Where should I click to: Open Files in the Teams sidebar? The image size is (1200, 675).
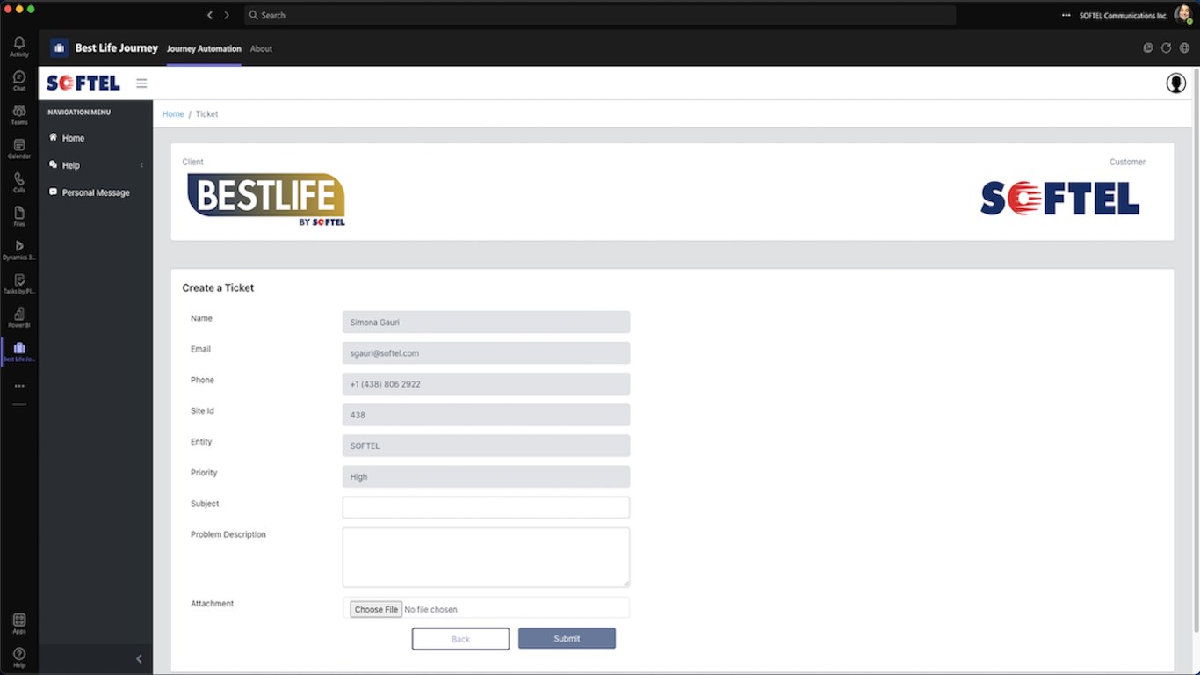[x=18, y=216]
